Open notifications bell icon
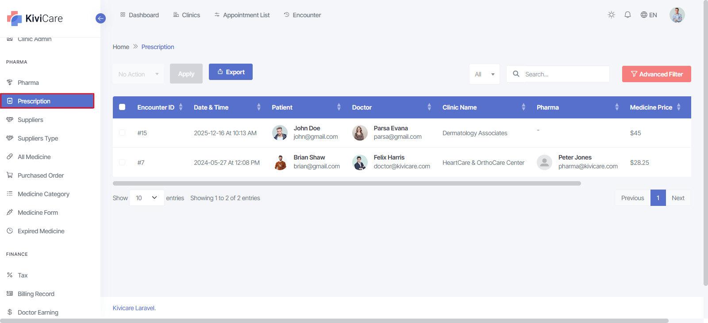 (x=627, y=15)
